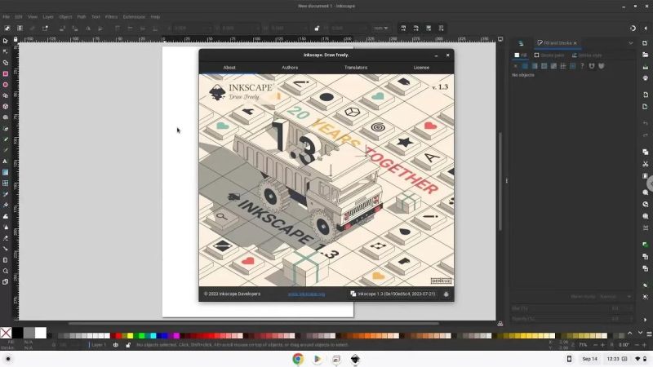Select the Mesh gradient tool

[x=6, y=183]
